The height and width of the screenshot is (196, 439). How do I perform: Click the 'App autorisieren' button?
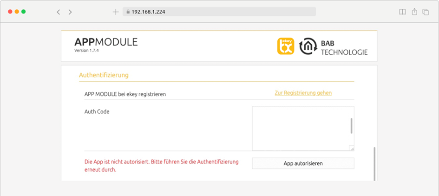click(x=303, y=163)
